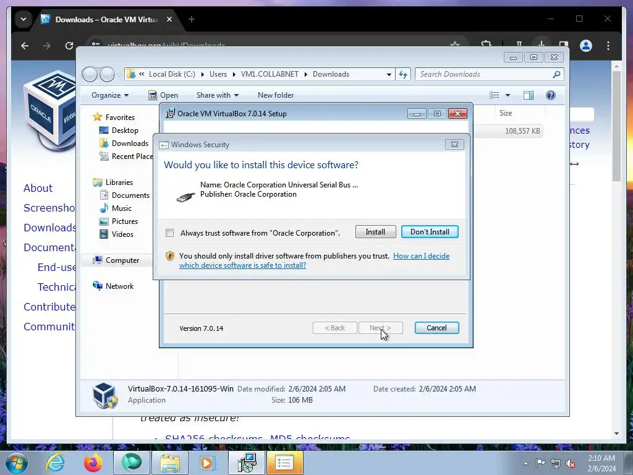Show hidden system tray icons

pos(525,463)
